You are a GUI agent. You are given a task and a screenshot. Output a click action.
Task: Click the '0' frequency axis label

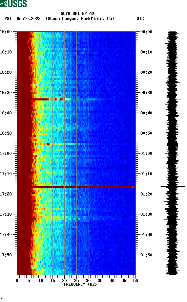17,281
